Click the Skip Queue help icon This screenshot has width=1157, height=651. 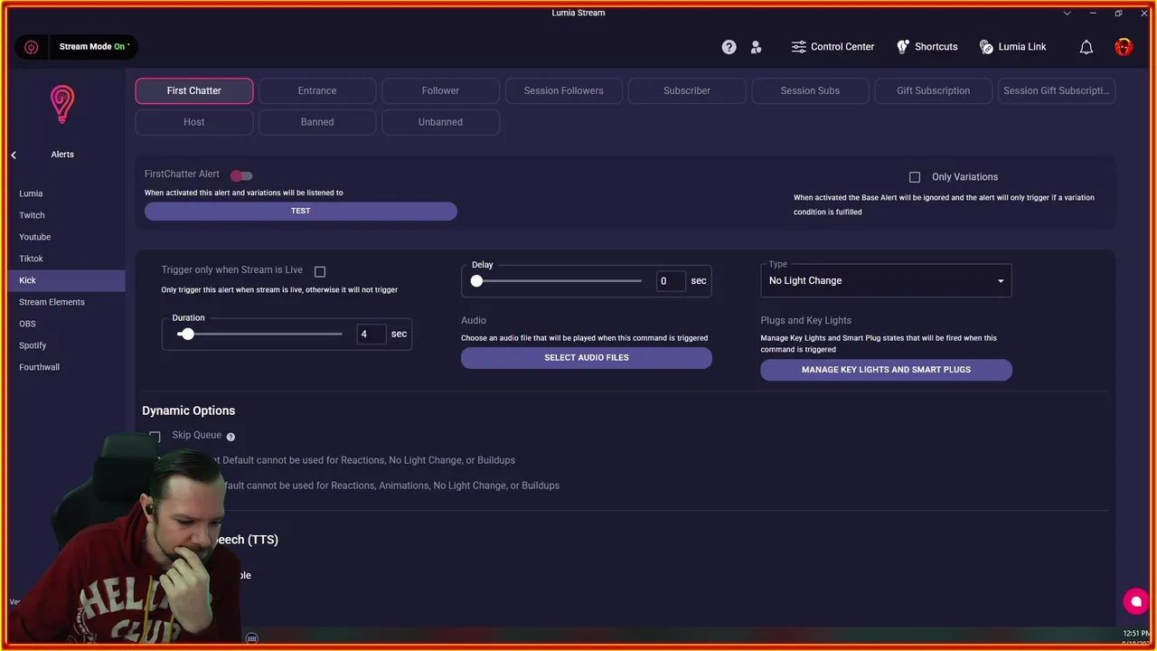(x=230, y=437)
